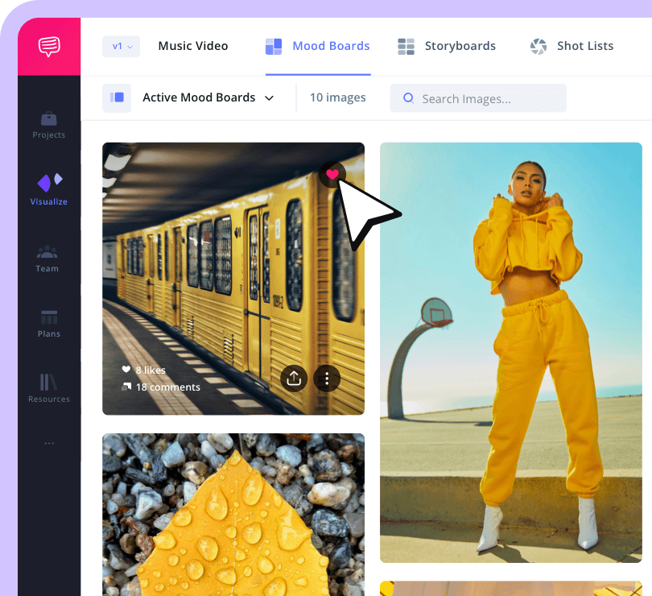This screenshot has width=652, height=596.
Task: Open Resources from the sidebar
Action: coord(49,388)
